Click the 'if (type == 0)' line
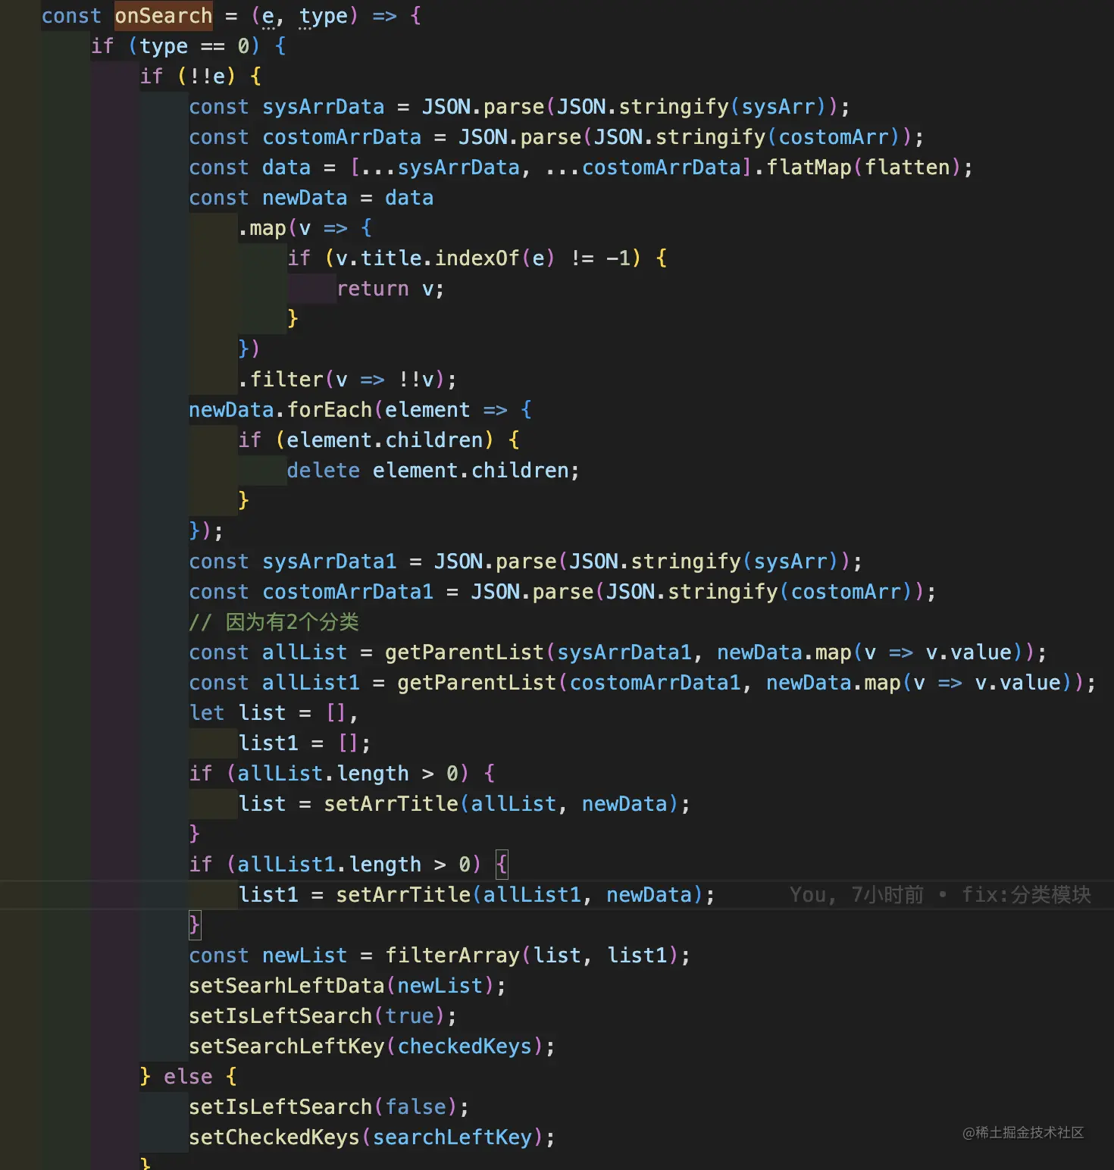The height and width of the screenshot is (1170, 1114). (x=189, y=46)
